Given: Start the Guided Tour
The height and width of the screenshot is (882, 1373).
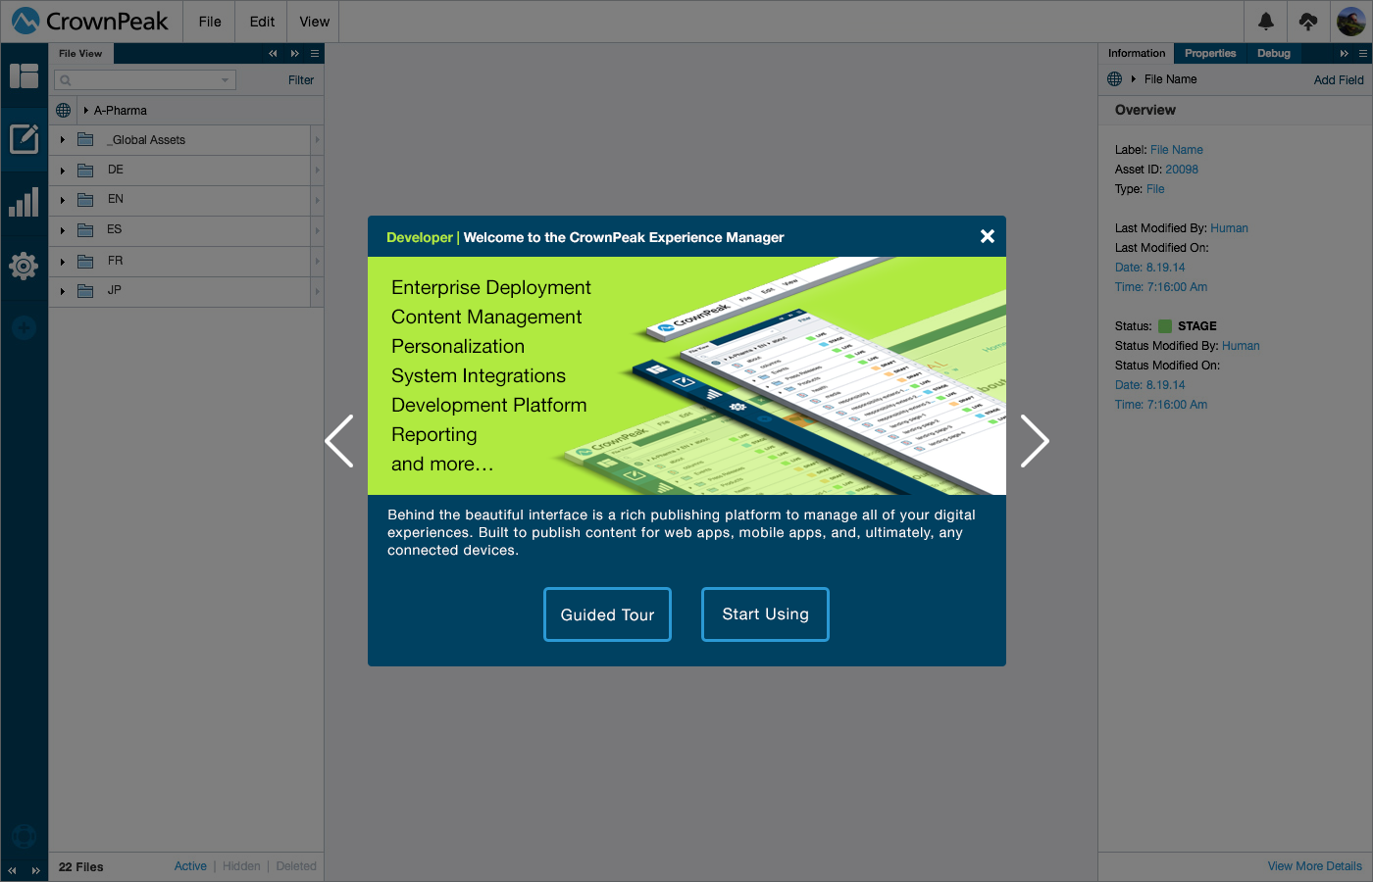Looking at the screenshot, I should pyautogui.click(x=607, y=614).
